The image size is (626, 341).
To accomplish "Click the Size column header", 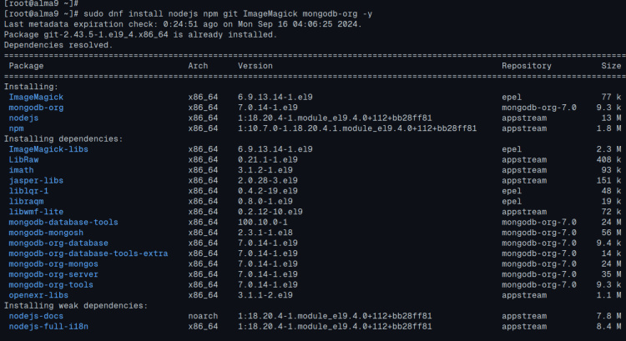I will click(611, 65).
